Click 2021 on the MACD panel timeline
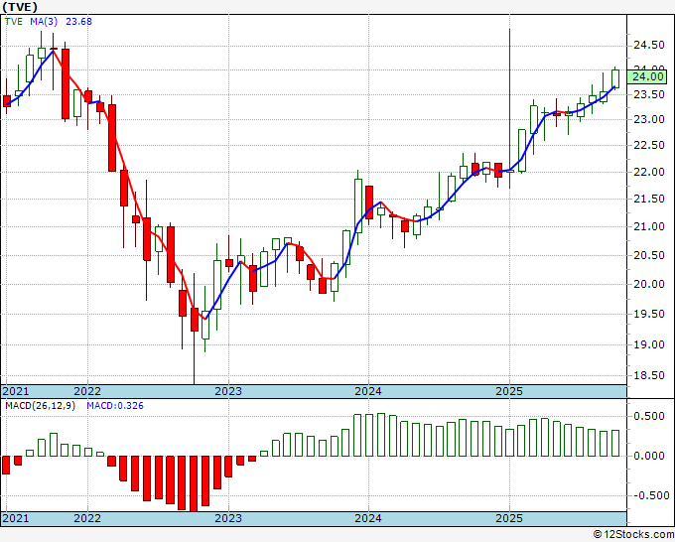 pos(16,518)
